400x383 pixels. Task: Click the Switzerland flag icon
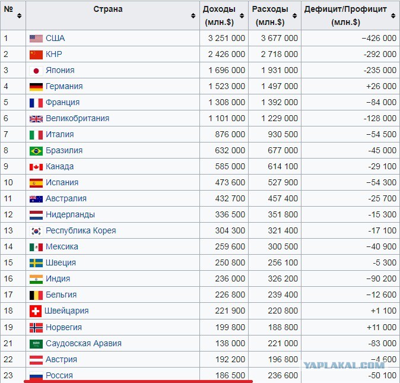coord(35,311)
